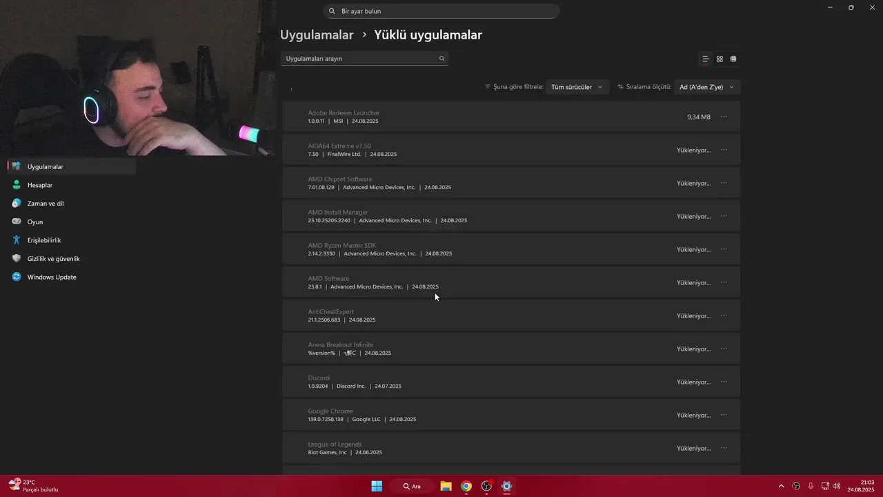This screenshot has height=497, width=883.
Task: Click the 'Google Chrome' app name
Action: click(x=330, y=411)
